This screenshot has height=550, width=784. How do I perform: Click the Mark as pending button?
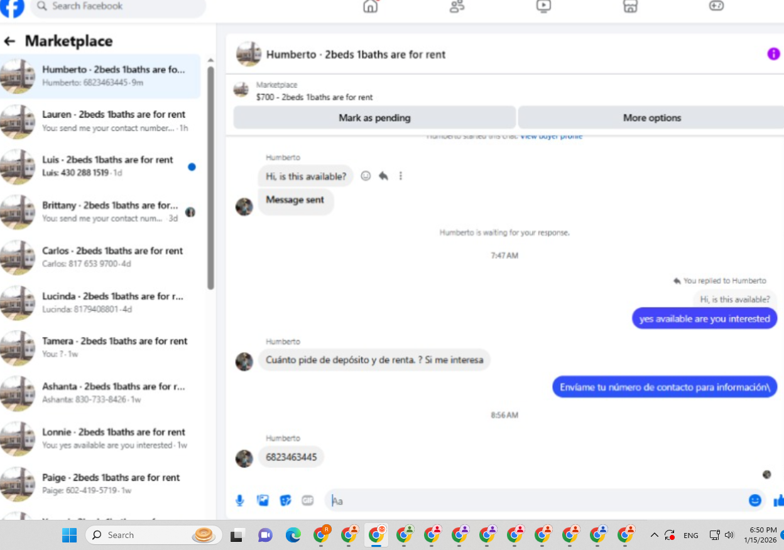tap(374, 118)
